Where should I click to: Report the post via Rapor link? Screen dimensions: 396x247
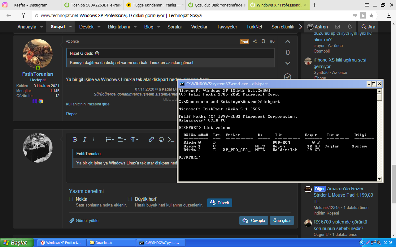point(71,114)
